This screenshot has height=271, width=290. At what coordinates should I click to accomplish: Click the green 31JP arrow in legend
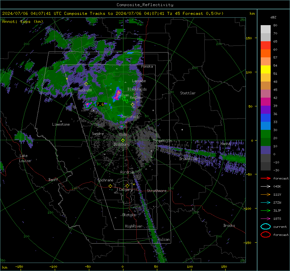266,210
